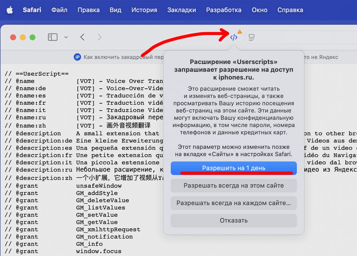Minimize the window with the yellow button
Screen dimensions: 357x256
pos(23,37)
